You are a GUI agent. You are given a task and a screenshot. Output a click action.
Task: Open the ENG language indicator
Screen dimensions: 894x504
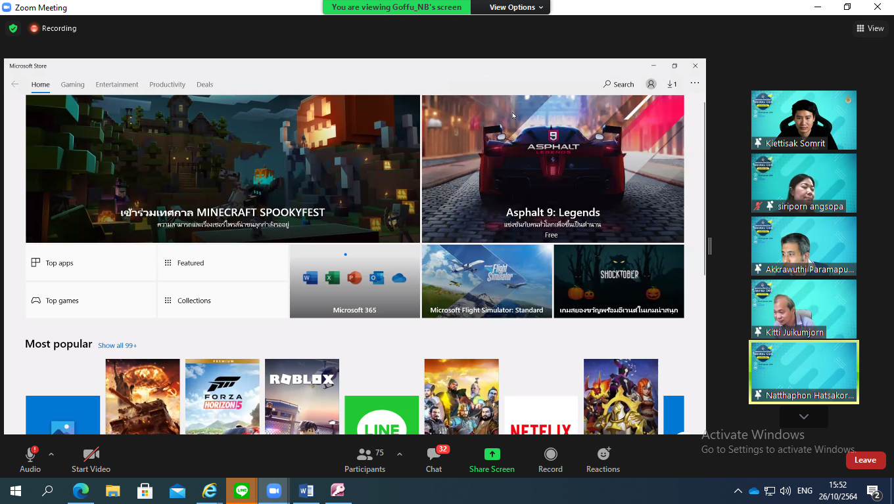(x=805, y=490)
